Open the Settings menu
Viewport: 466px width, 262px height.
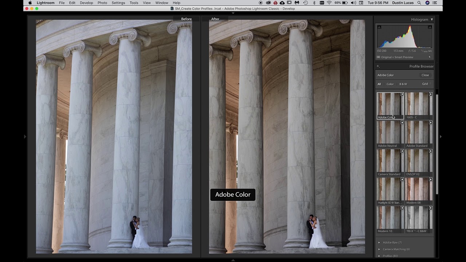118,3
